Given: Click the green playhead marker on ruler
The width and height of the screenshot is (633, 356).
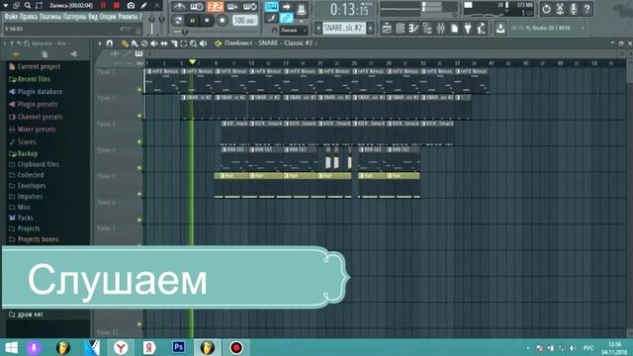Looking at the screenshot, I should [x=193, y=61].
